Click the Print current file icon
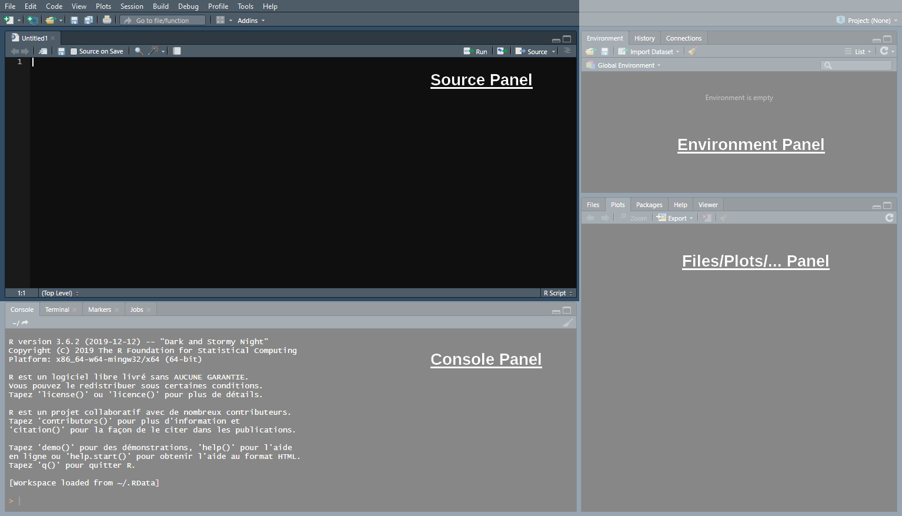Image resolution: width=902 pixels, height=516 pixels. (x=106, y=20)
